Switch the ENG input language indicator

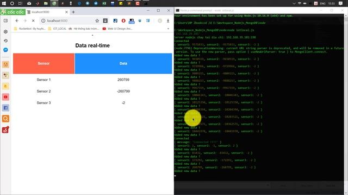[322, 3]
